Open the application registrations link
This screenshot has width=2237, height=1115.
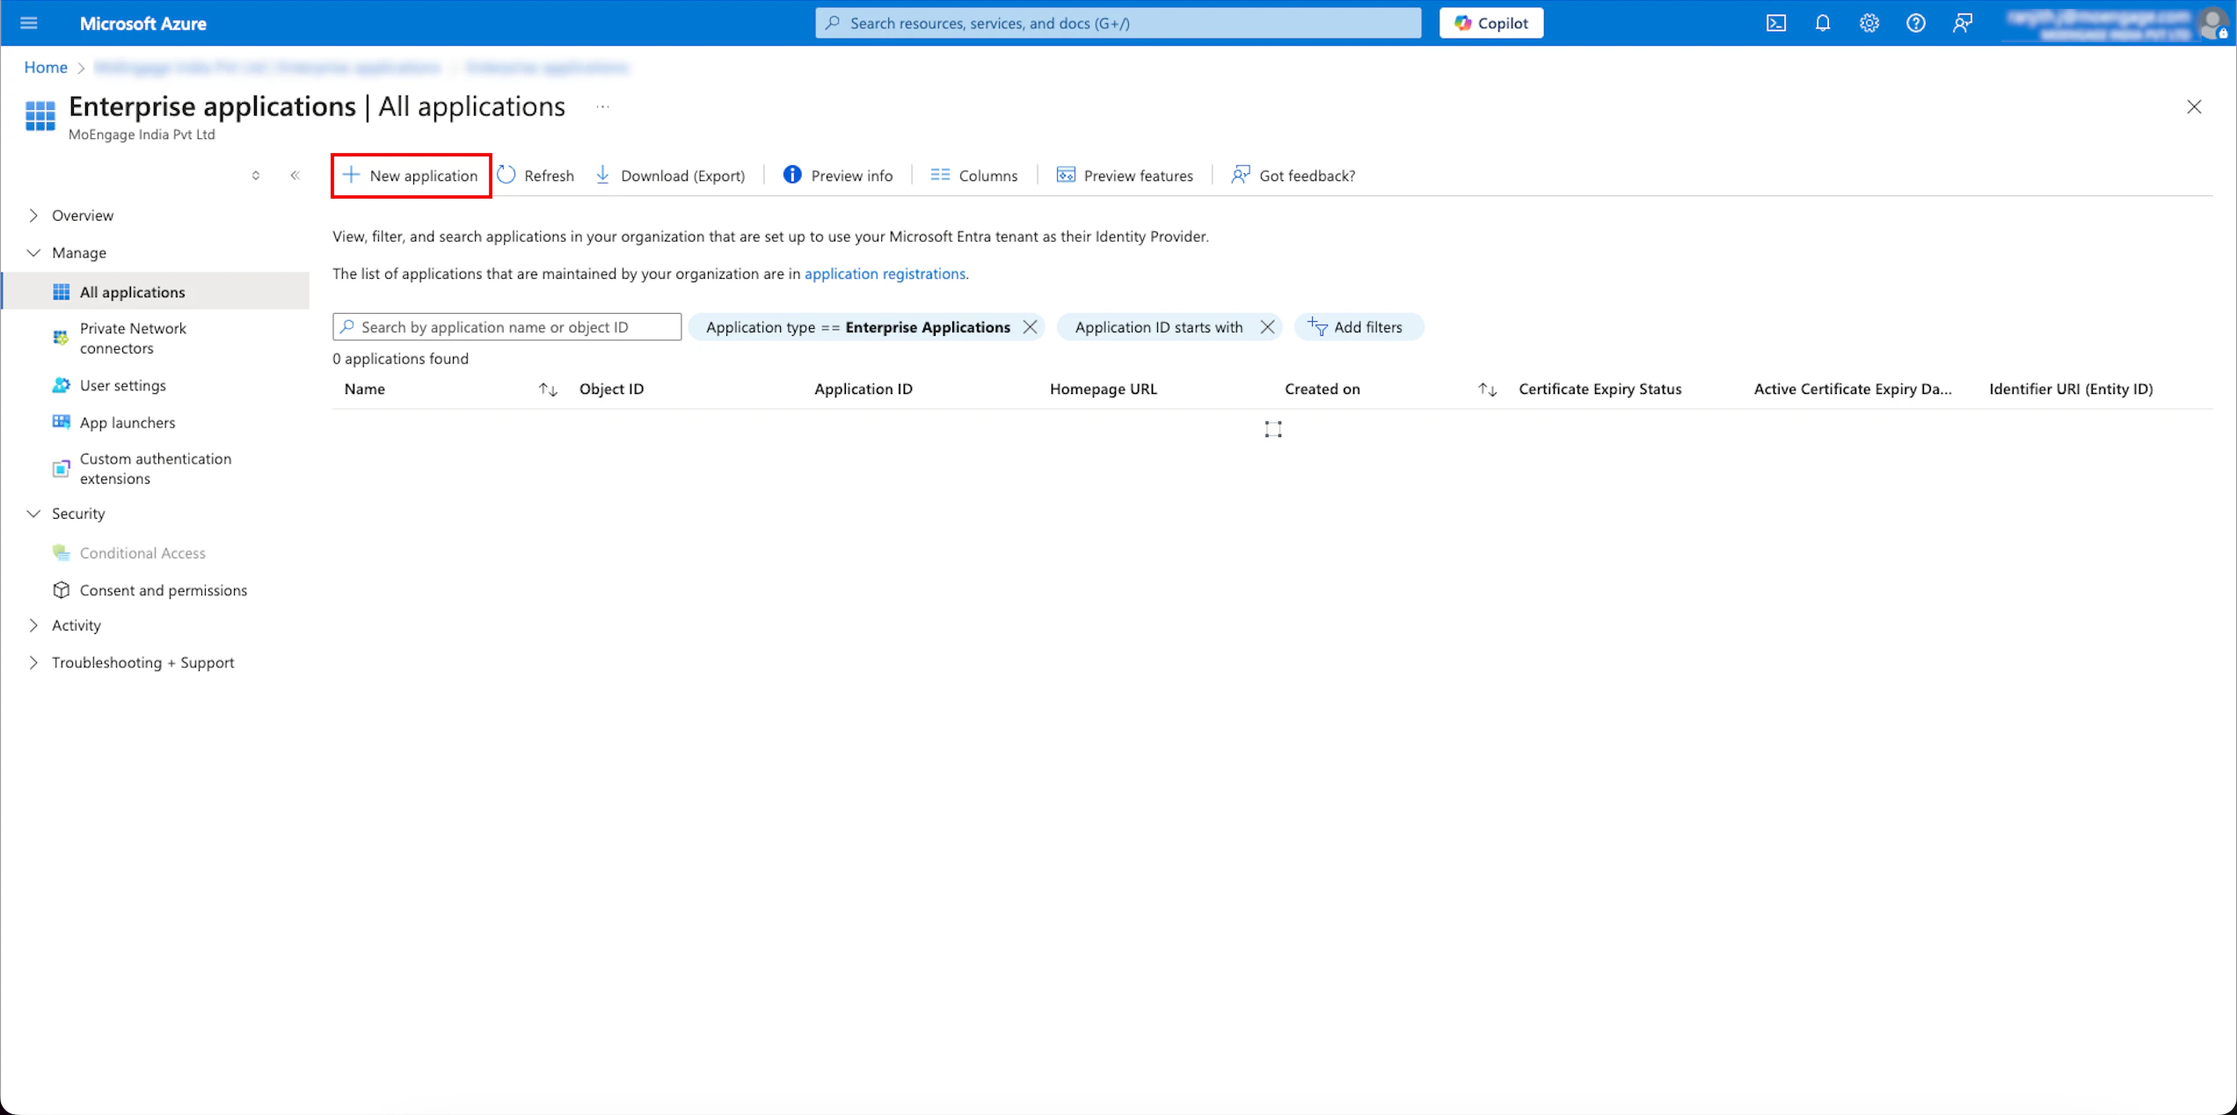coord(884,273)
